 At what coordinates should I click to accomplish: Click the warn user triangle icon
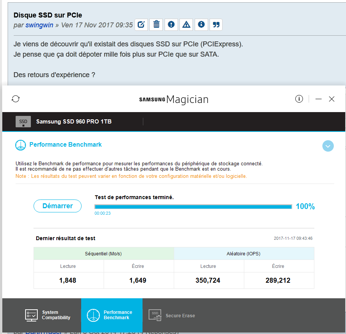click(186, 25)
